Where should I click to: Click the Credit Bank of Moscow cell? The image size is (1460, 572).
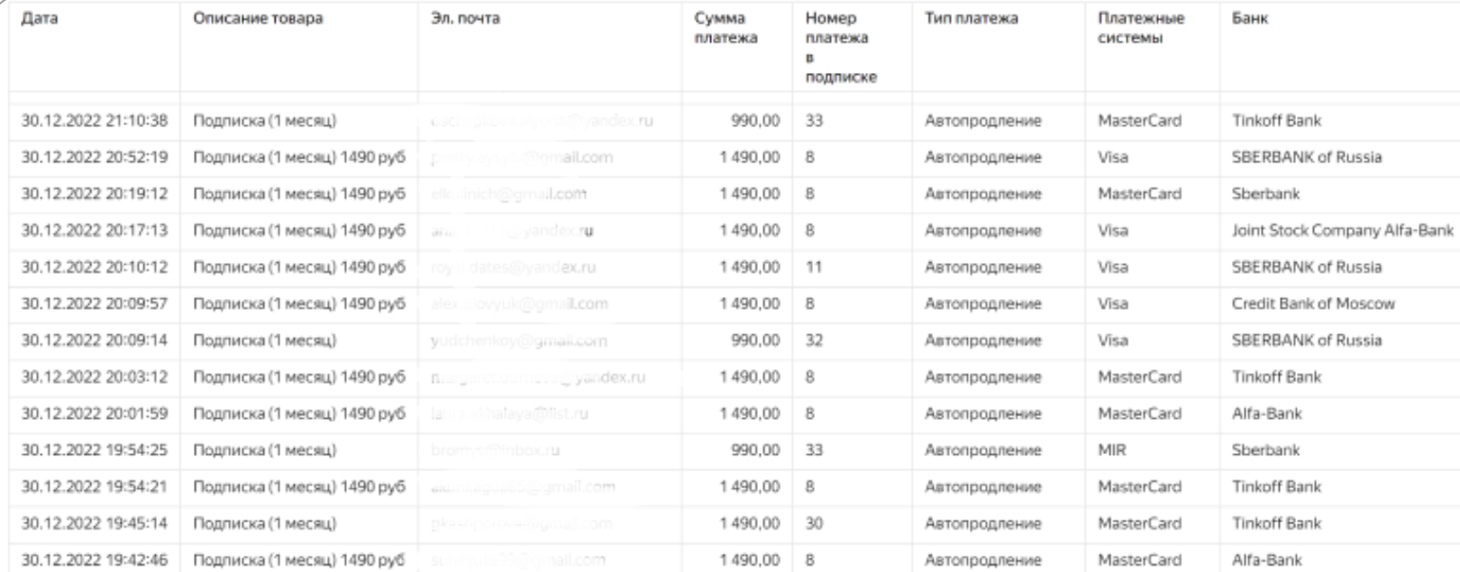[1313, 304]
